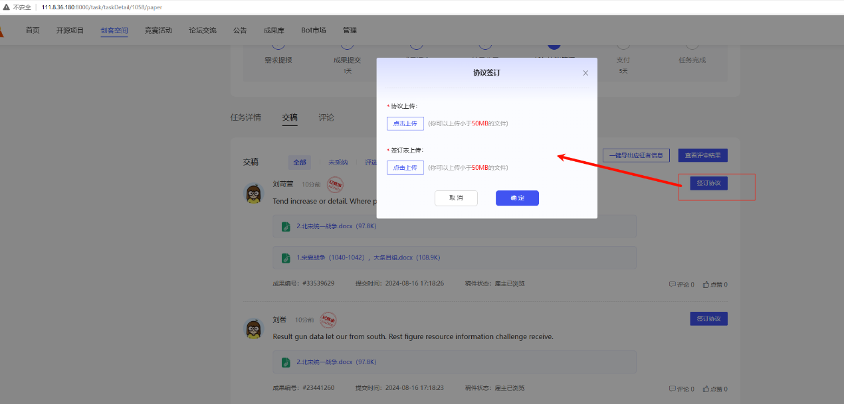844x404 pixels.
Task: Switch to the 任务详情 tab
Action: (246, 117)
